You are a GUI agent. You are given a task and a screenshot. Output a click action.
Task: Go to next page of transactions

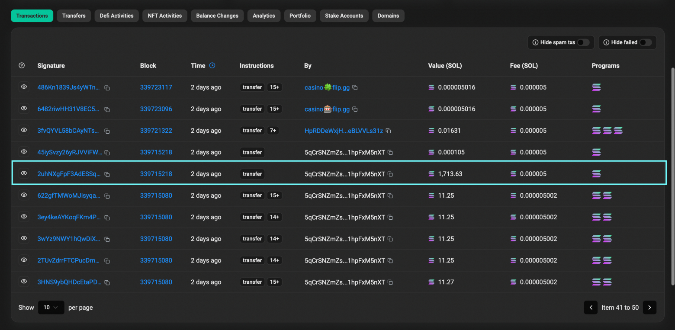649,308
